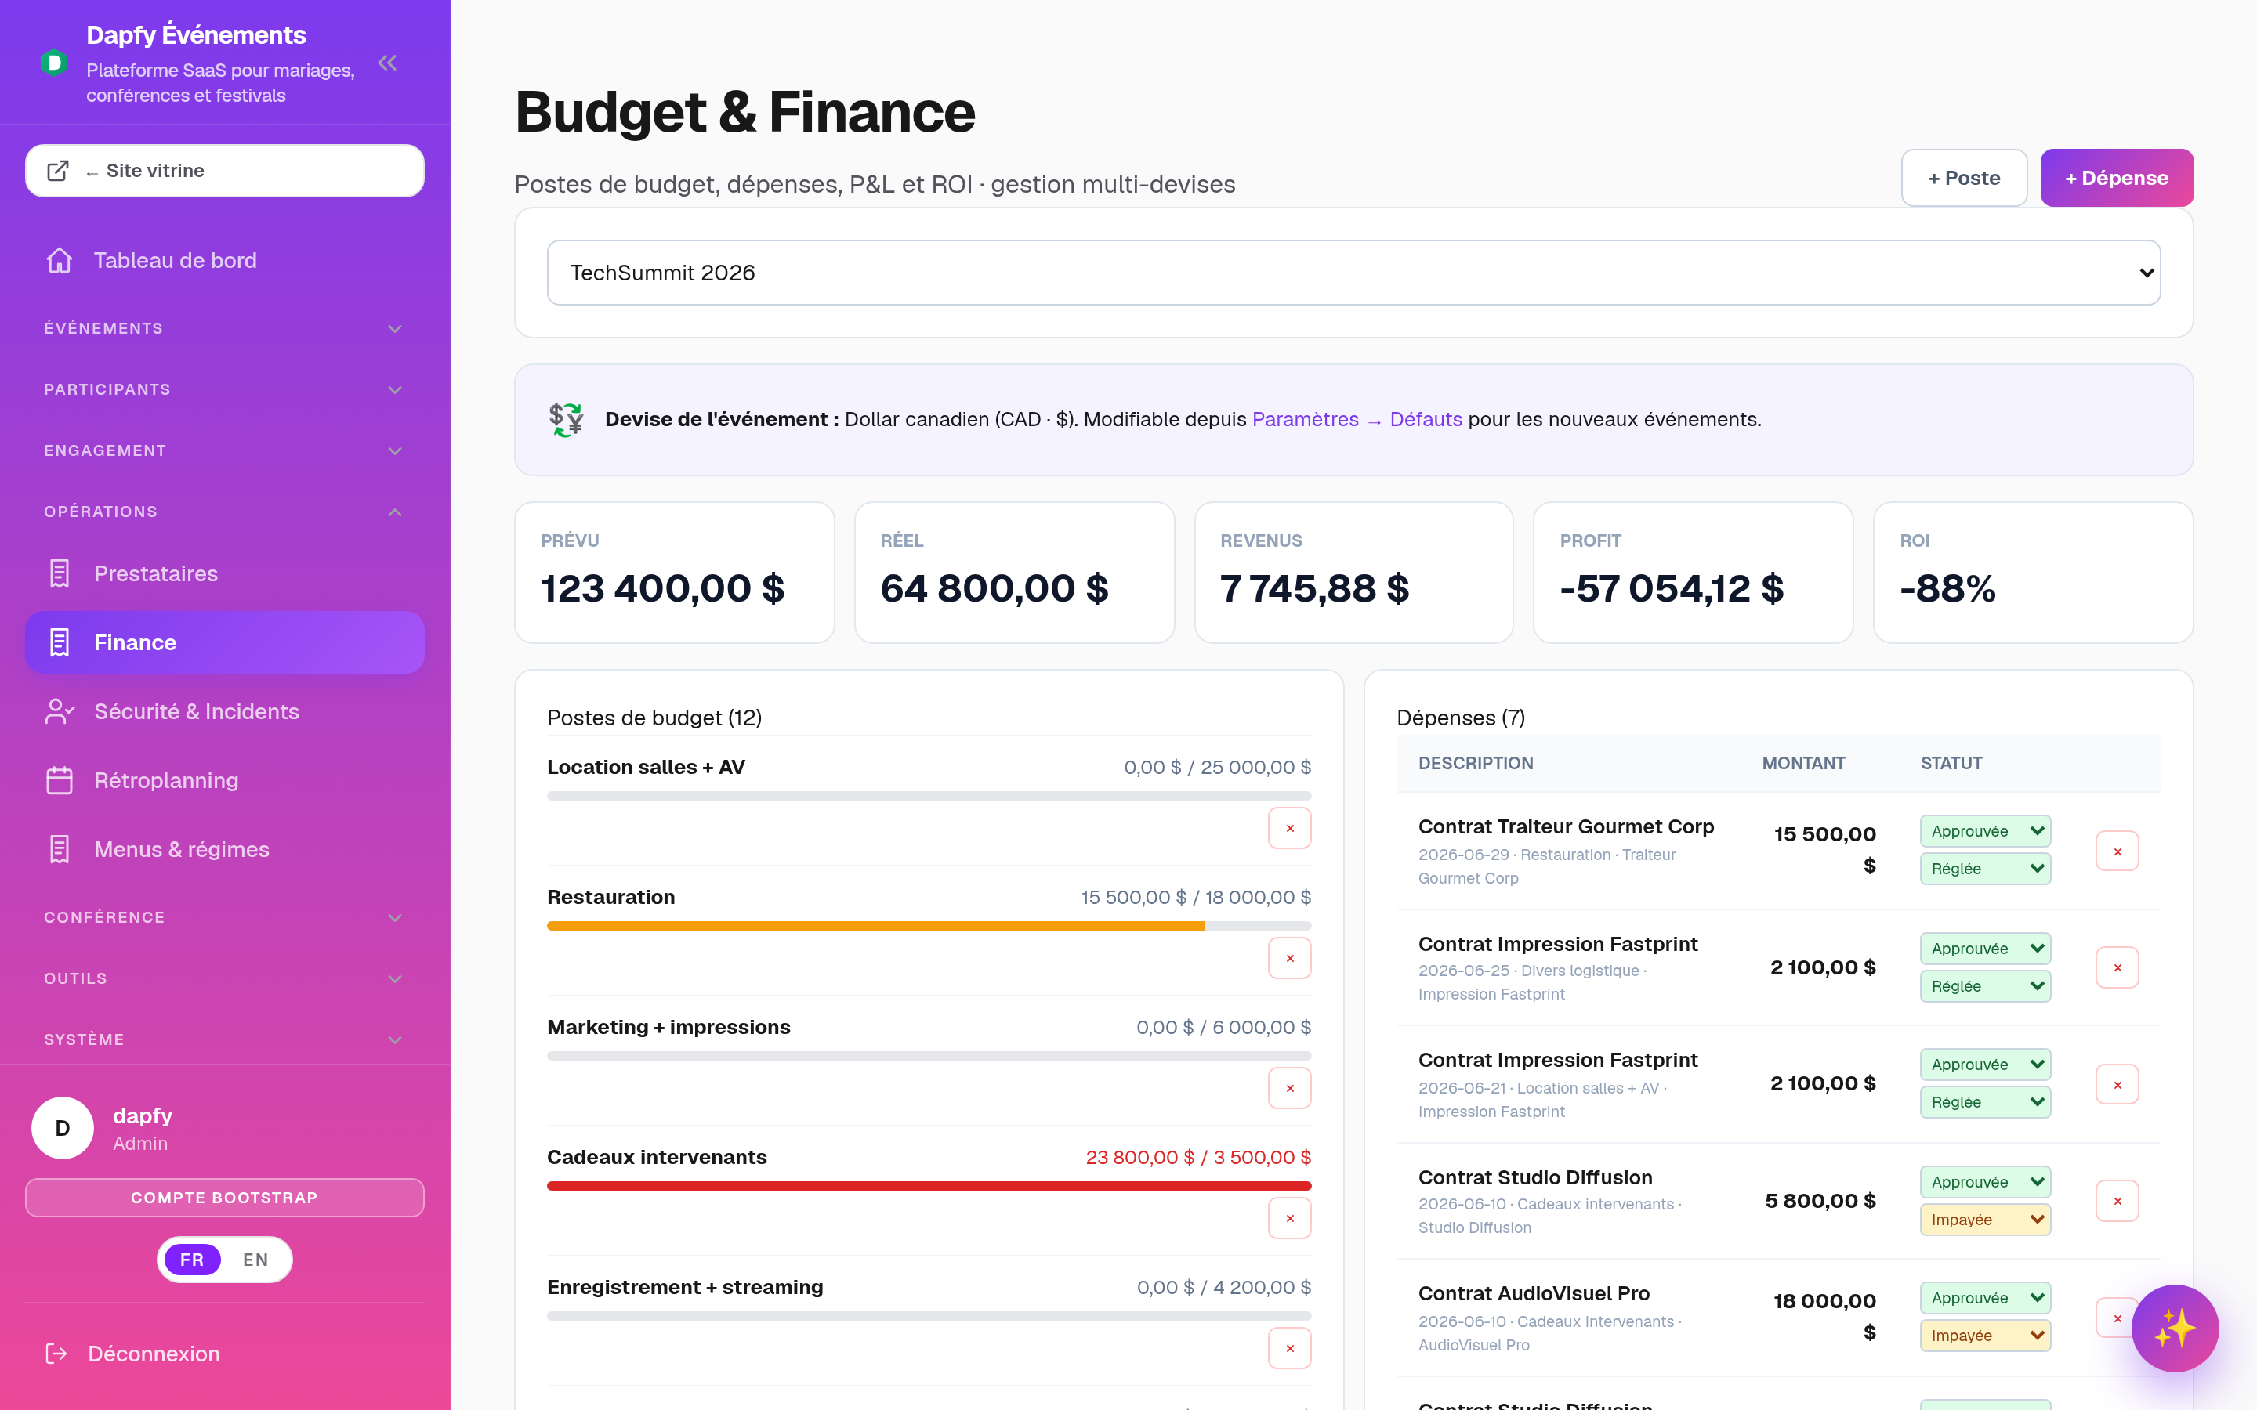Open Rétroplanning page
This screenshot has height=1410, width=2257.
click(x=225, y=780)
